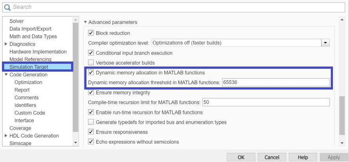Toggle Dynamic memory allocation in MATLAB functions

(x=91, y=73)
